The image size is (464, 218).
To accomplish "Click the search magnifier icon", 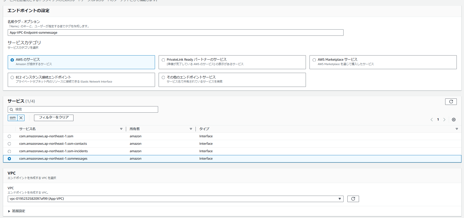I will (x=11, y=110).
